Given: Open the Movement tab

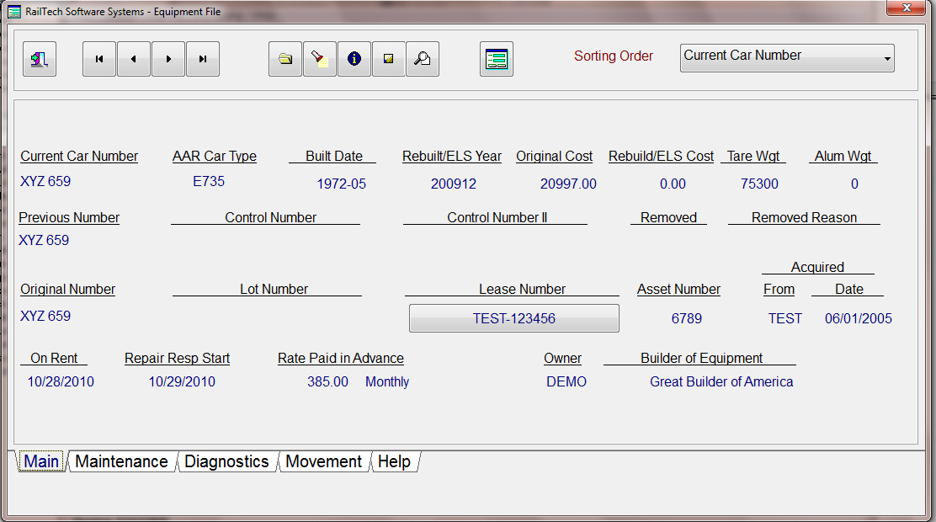Looking at the screenshot, I should coord(323,461).
